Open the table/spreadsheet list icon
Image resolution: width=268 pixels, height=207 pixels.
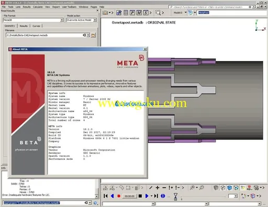126,13
